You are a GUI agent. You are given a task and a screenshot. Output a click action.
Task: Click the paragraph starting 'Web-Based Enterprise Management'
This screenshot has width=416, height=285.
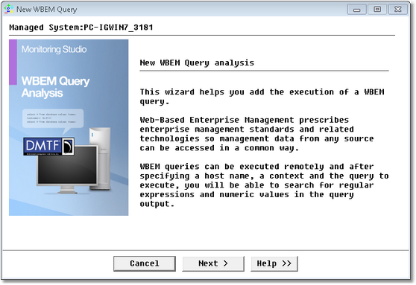click(256, 134)
